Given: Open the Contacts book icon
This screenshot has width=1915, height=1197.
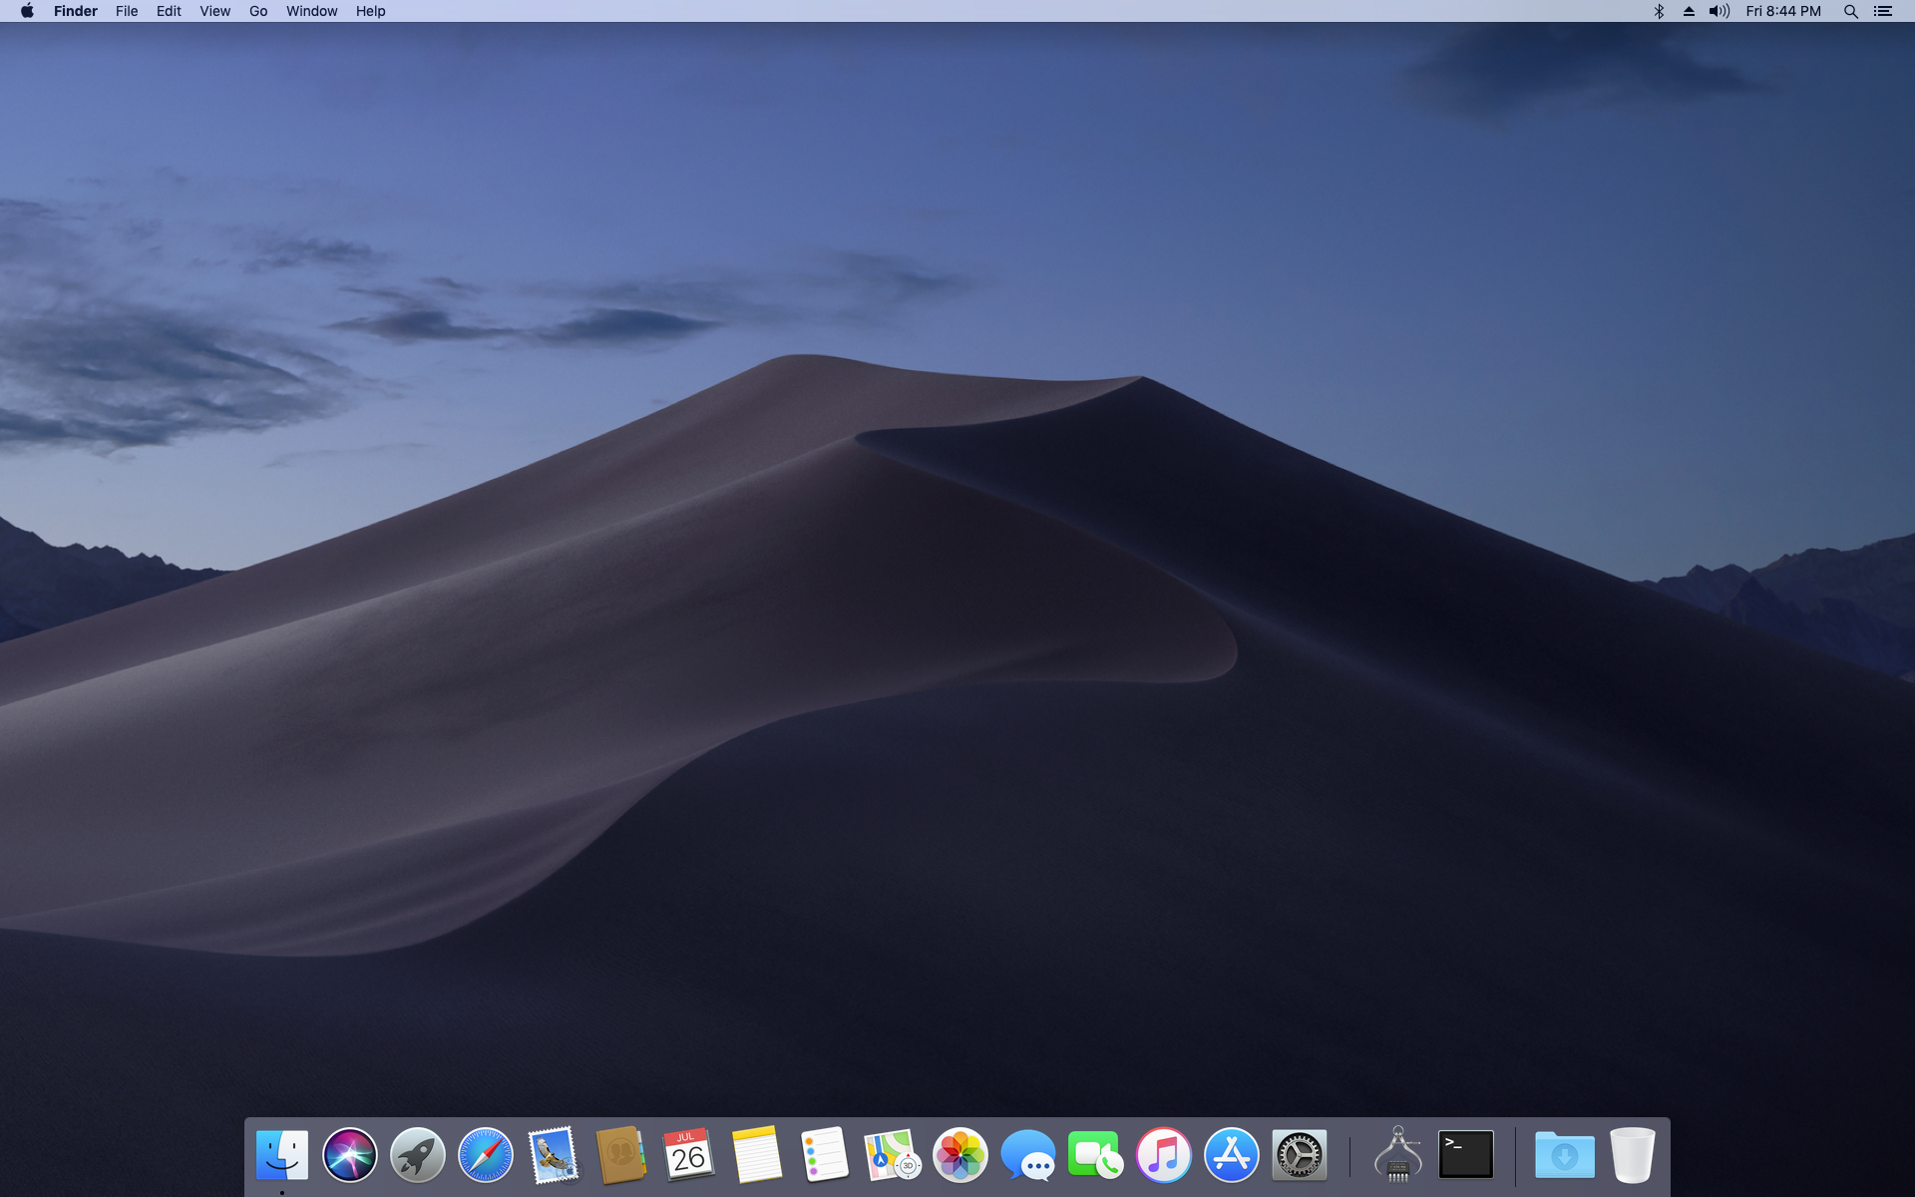Looking at the screenshot, I should pyautogui.click(x=620, y=1155).
